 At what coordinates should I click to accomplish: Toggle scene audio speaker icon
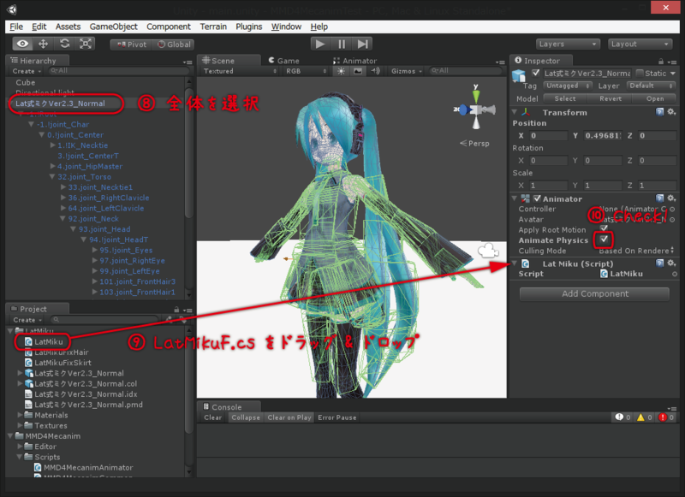[x=375, y=71]
